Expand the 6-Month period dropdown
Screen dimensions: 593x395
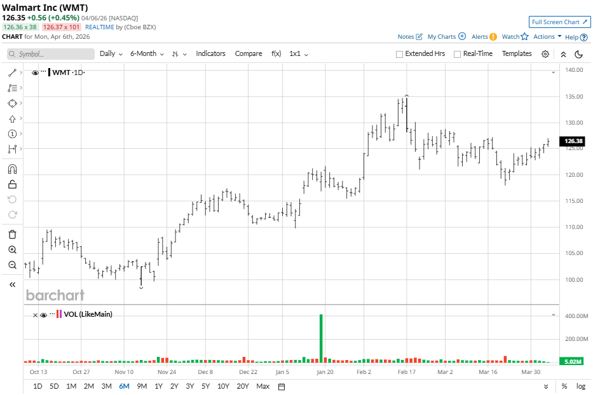pos(147,54)
